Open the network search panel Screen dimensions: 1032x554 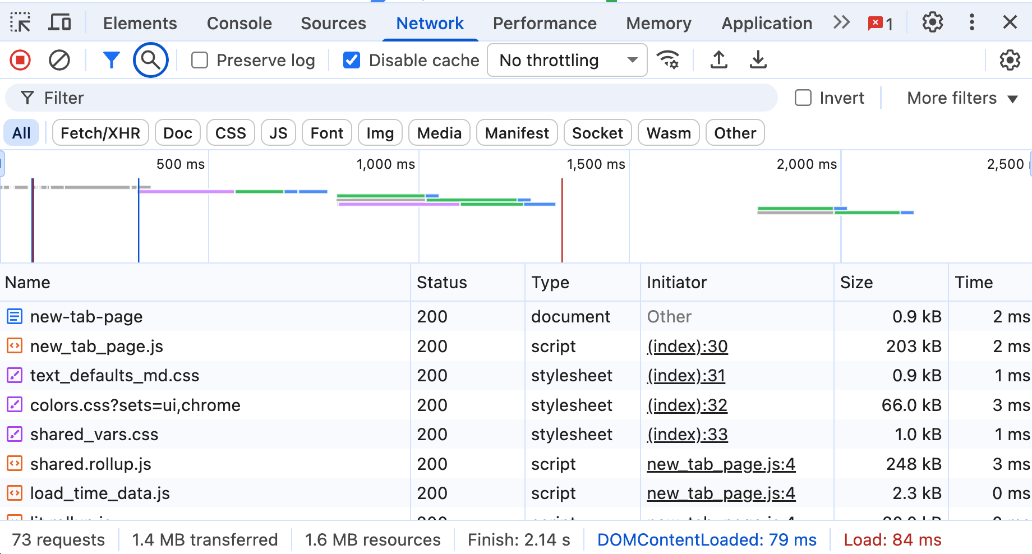point(150,60)
